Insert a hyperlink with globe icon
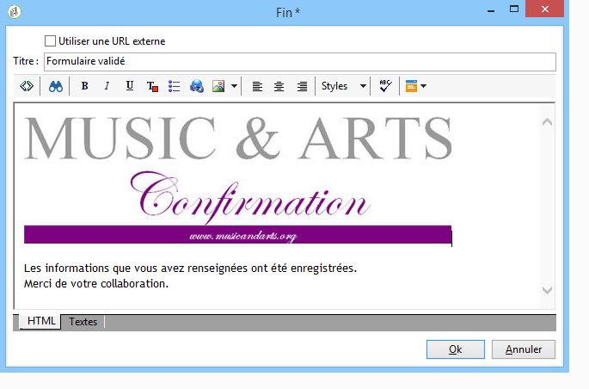Image resolution: width=589 pixels, height=389 pixels. (x=196, y=86)
